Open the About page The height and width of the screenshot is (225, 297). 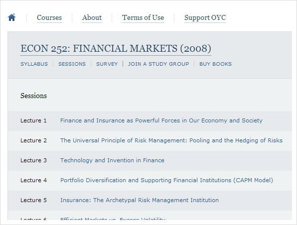[92, 17]
